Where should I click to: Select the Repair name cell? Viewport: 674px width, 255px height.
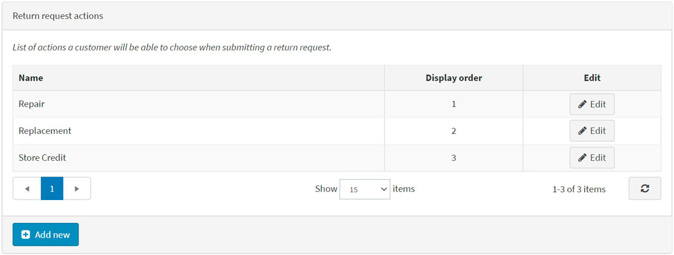(x=31, y=104)
